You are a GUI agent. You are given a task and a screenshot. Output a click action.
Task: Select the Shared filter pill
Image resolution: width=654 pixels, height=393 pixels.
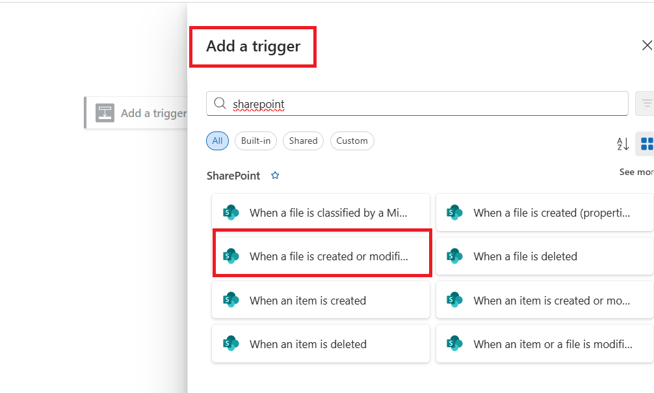303,141
